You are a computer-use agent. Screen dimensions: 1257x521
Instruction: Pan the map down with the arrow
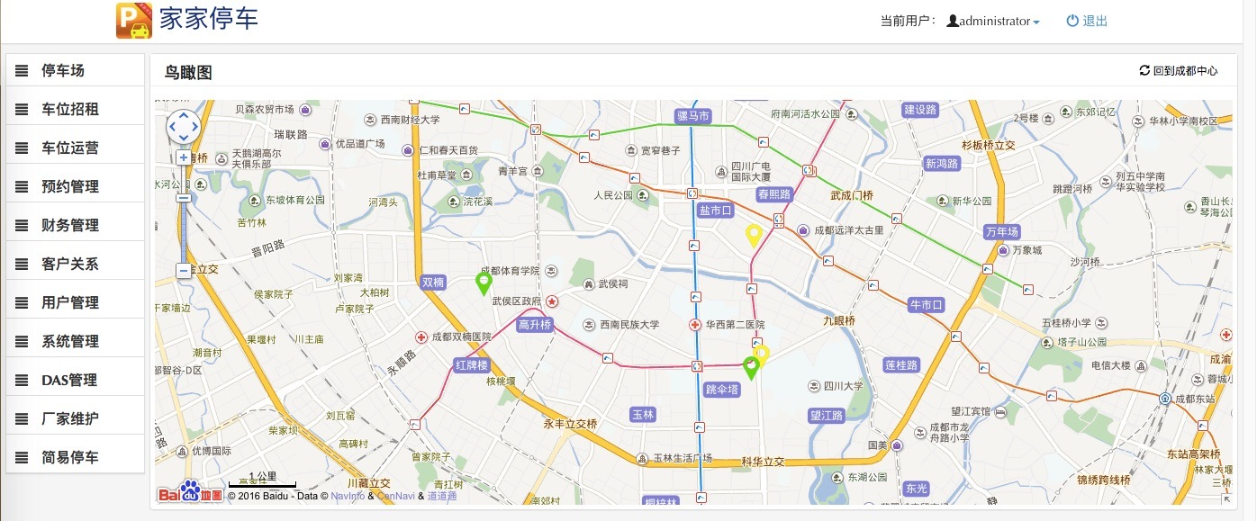(184, 138)
